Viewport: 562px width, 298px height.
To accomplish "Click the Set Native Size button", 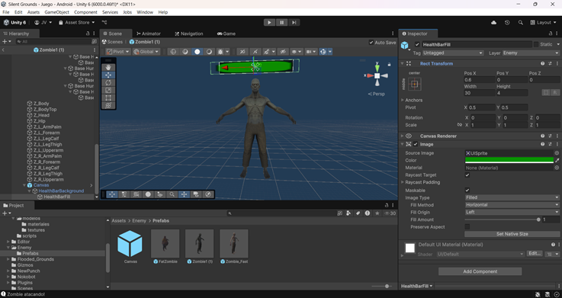I will click(512, 234).
